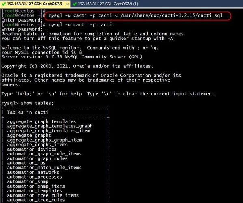This screenshot has height=203, width=243.
Task: Click the 'automation_graph_rules' row
Action: tap(37, 158)
